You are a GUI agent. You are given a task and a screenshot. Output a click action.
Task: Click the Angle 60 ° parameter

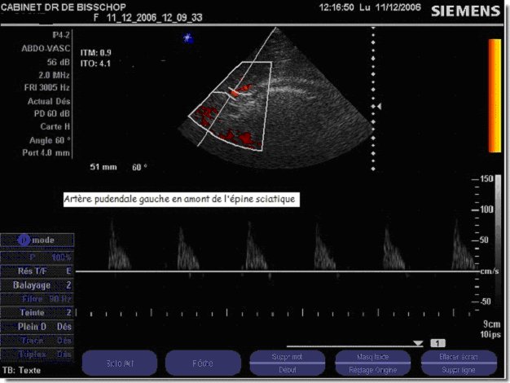[x=50, y=140]
